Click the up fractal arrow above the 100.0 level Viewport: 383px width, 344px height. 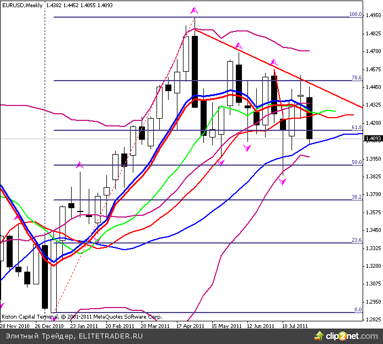tap(194, 10)
